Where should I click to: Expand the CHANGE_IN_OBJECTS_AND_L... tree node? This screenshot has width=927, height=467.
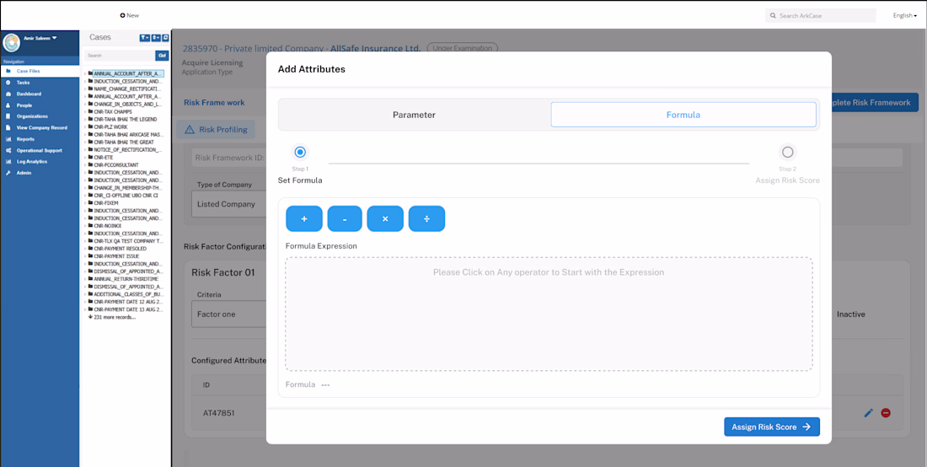pos(85,104)
